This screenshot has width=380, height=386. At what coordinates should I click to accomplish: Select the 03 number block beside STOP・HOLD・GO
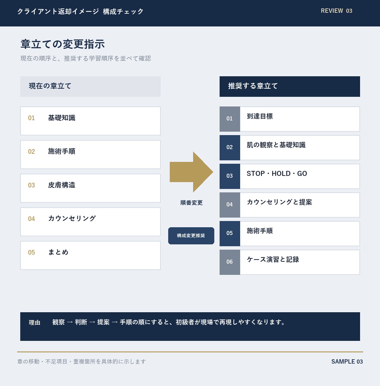(x=230, y=176)
